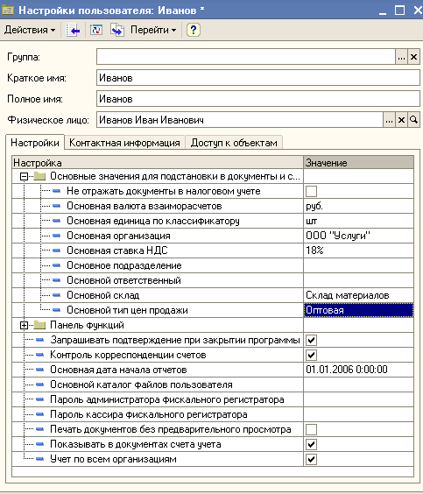Screen dimensions: 423x494
Task: Select the Основная единица по классификатору row
Action: click(x=213, y=221)
